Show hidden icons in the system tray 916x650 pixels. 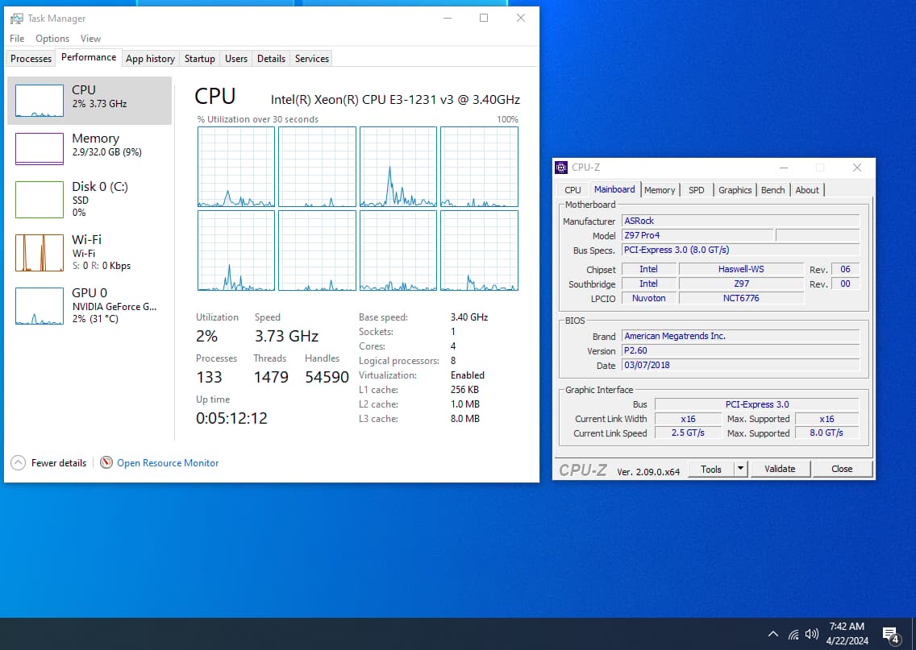click(772, 634)
